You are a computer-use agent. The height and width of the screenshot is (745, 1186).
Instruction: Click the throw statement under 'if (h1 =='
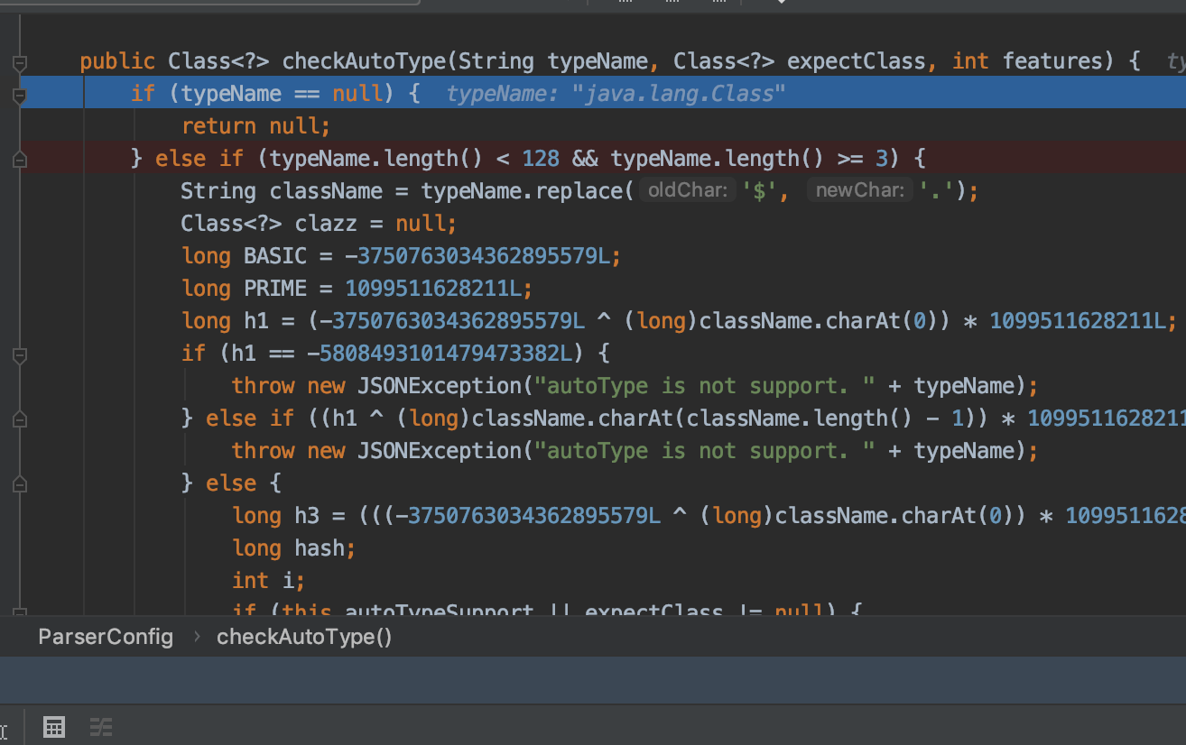635,386
